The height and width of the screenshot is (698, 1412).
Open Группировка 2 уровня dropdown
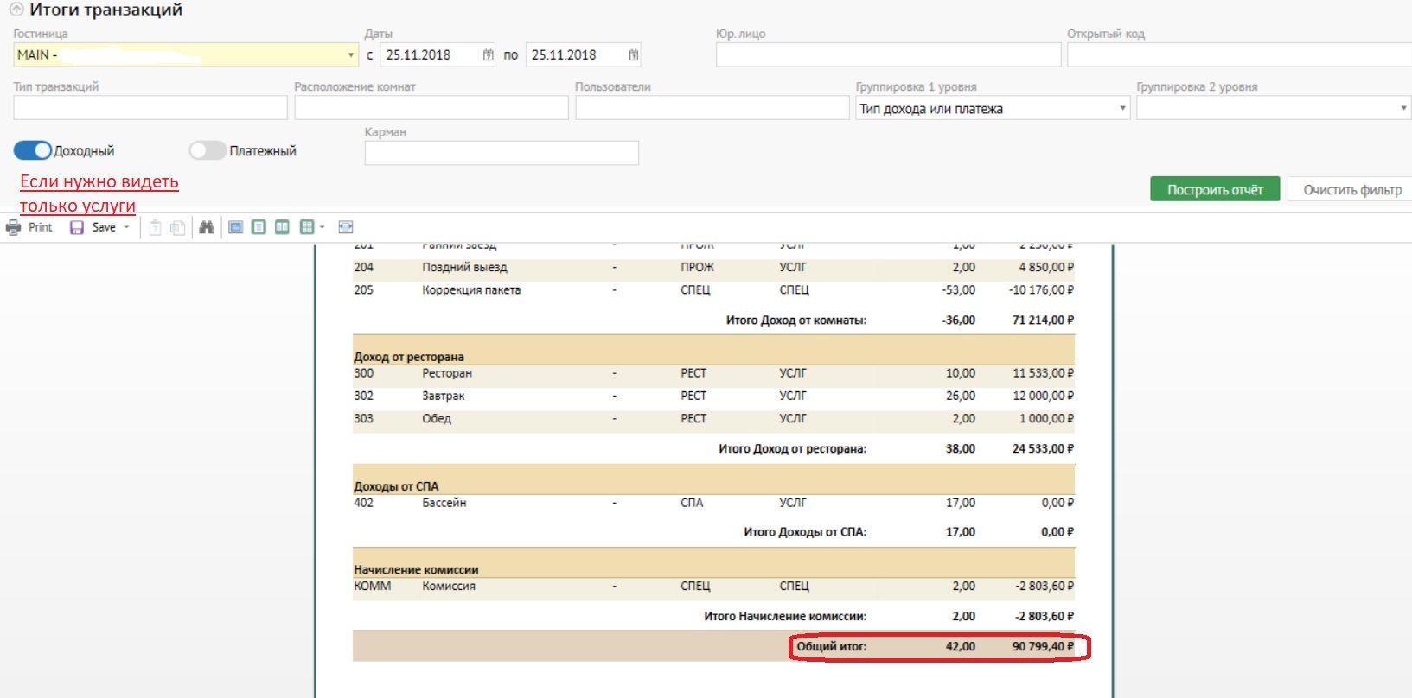(x=1402, y=109)
